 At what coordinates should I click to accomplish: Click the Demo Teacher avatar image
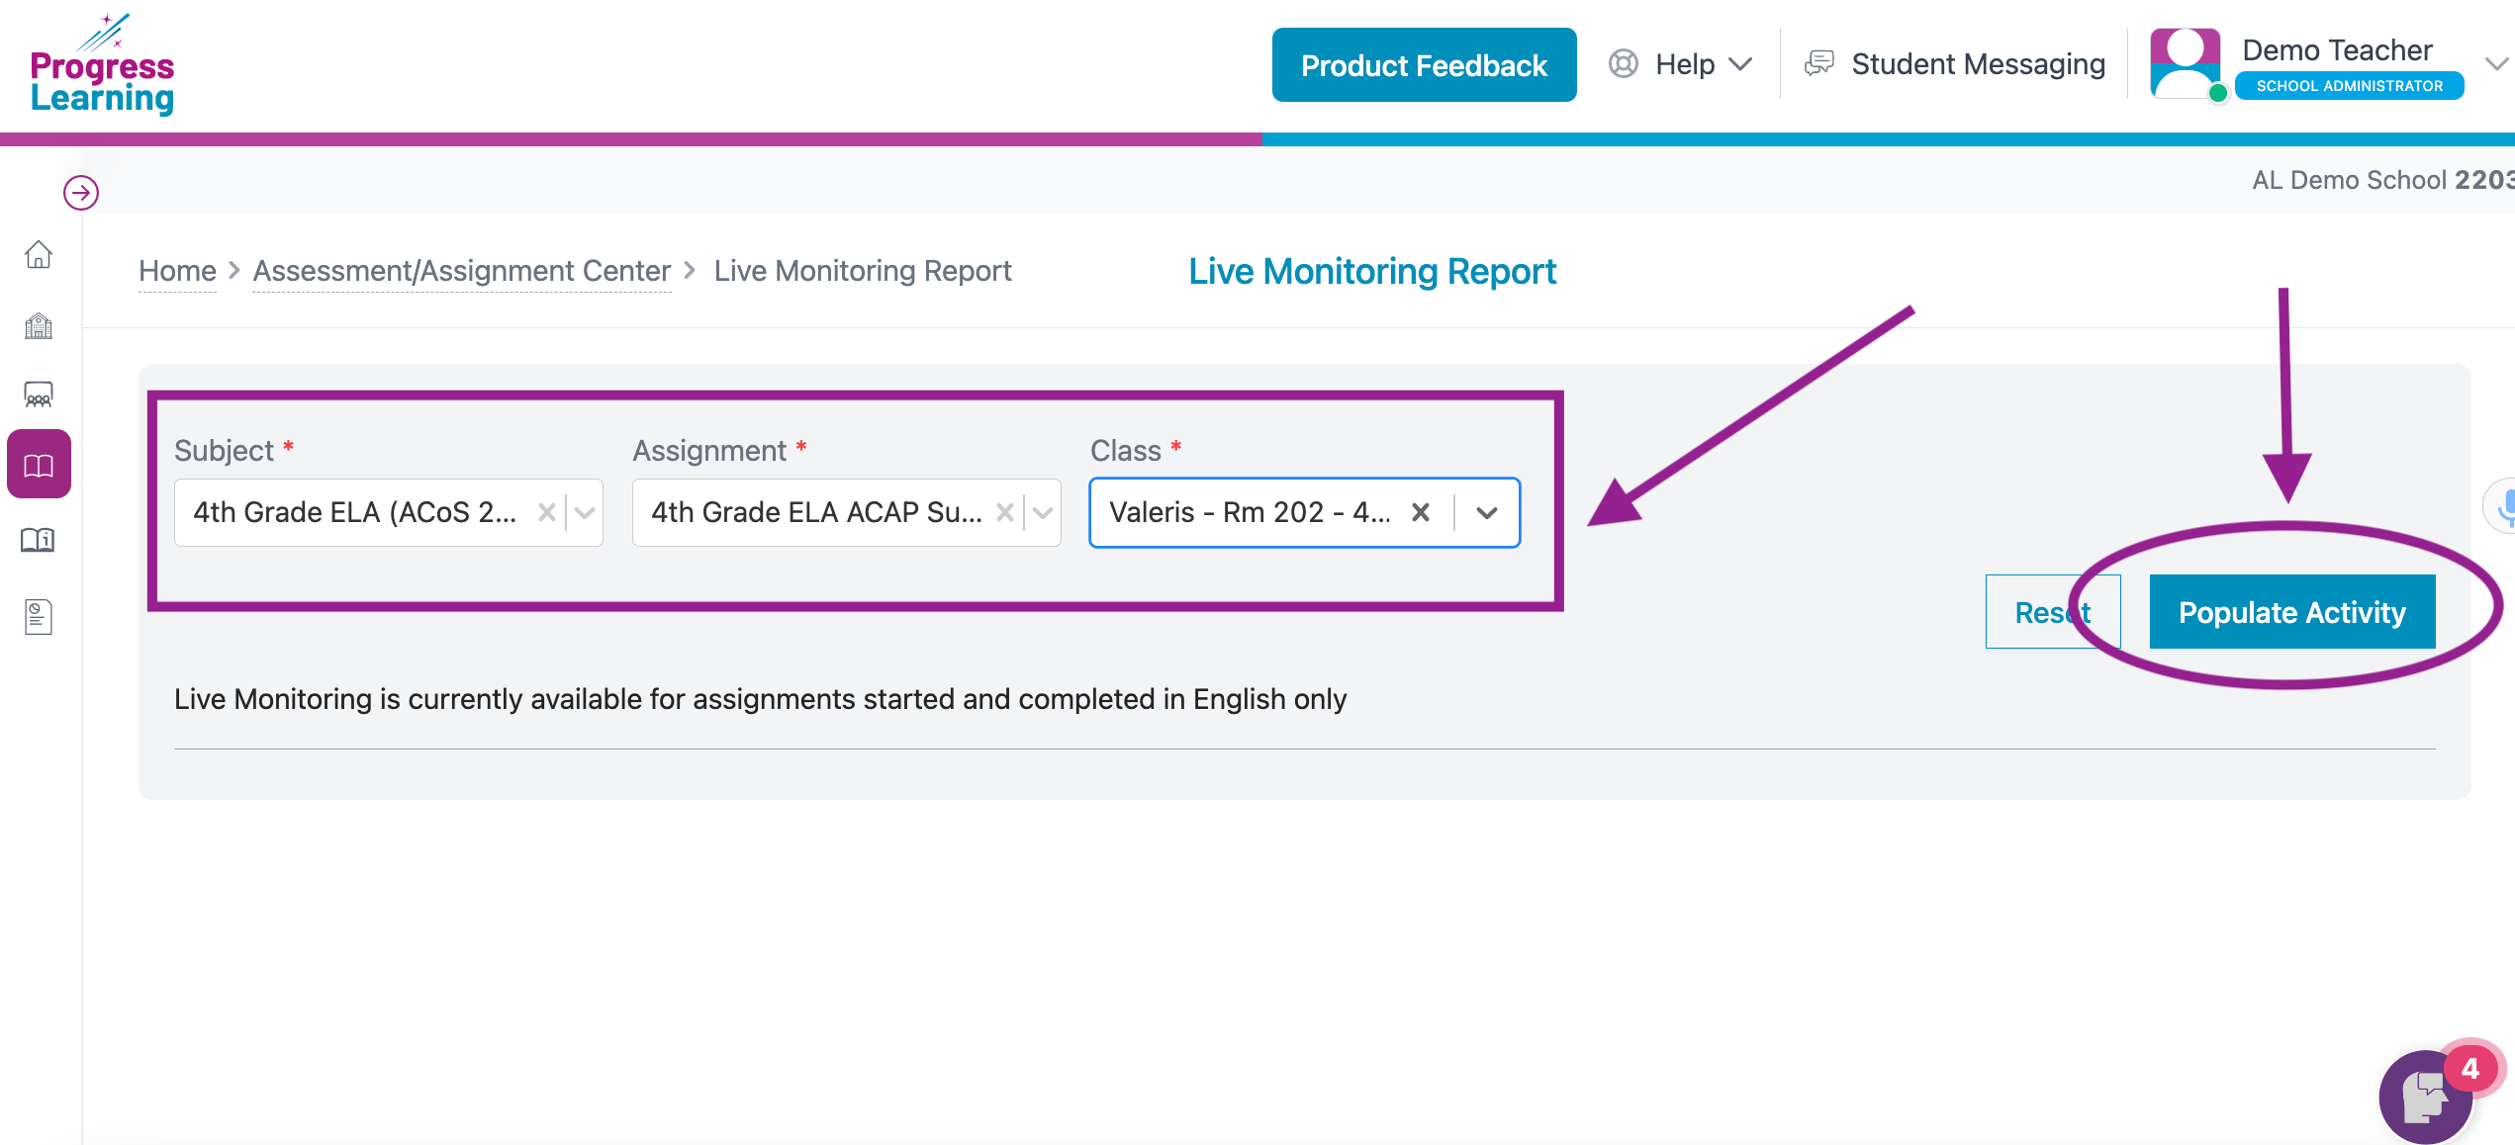(2185, 63)
